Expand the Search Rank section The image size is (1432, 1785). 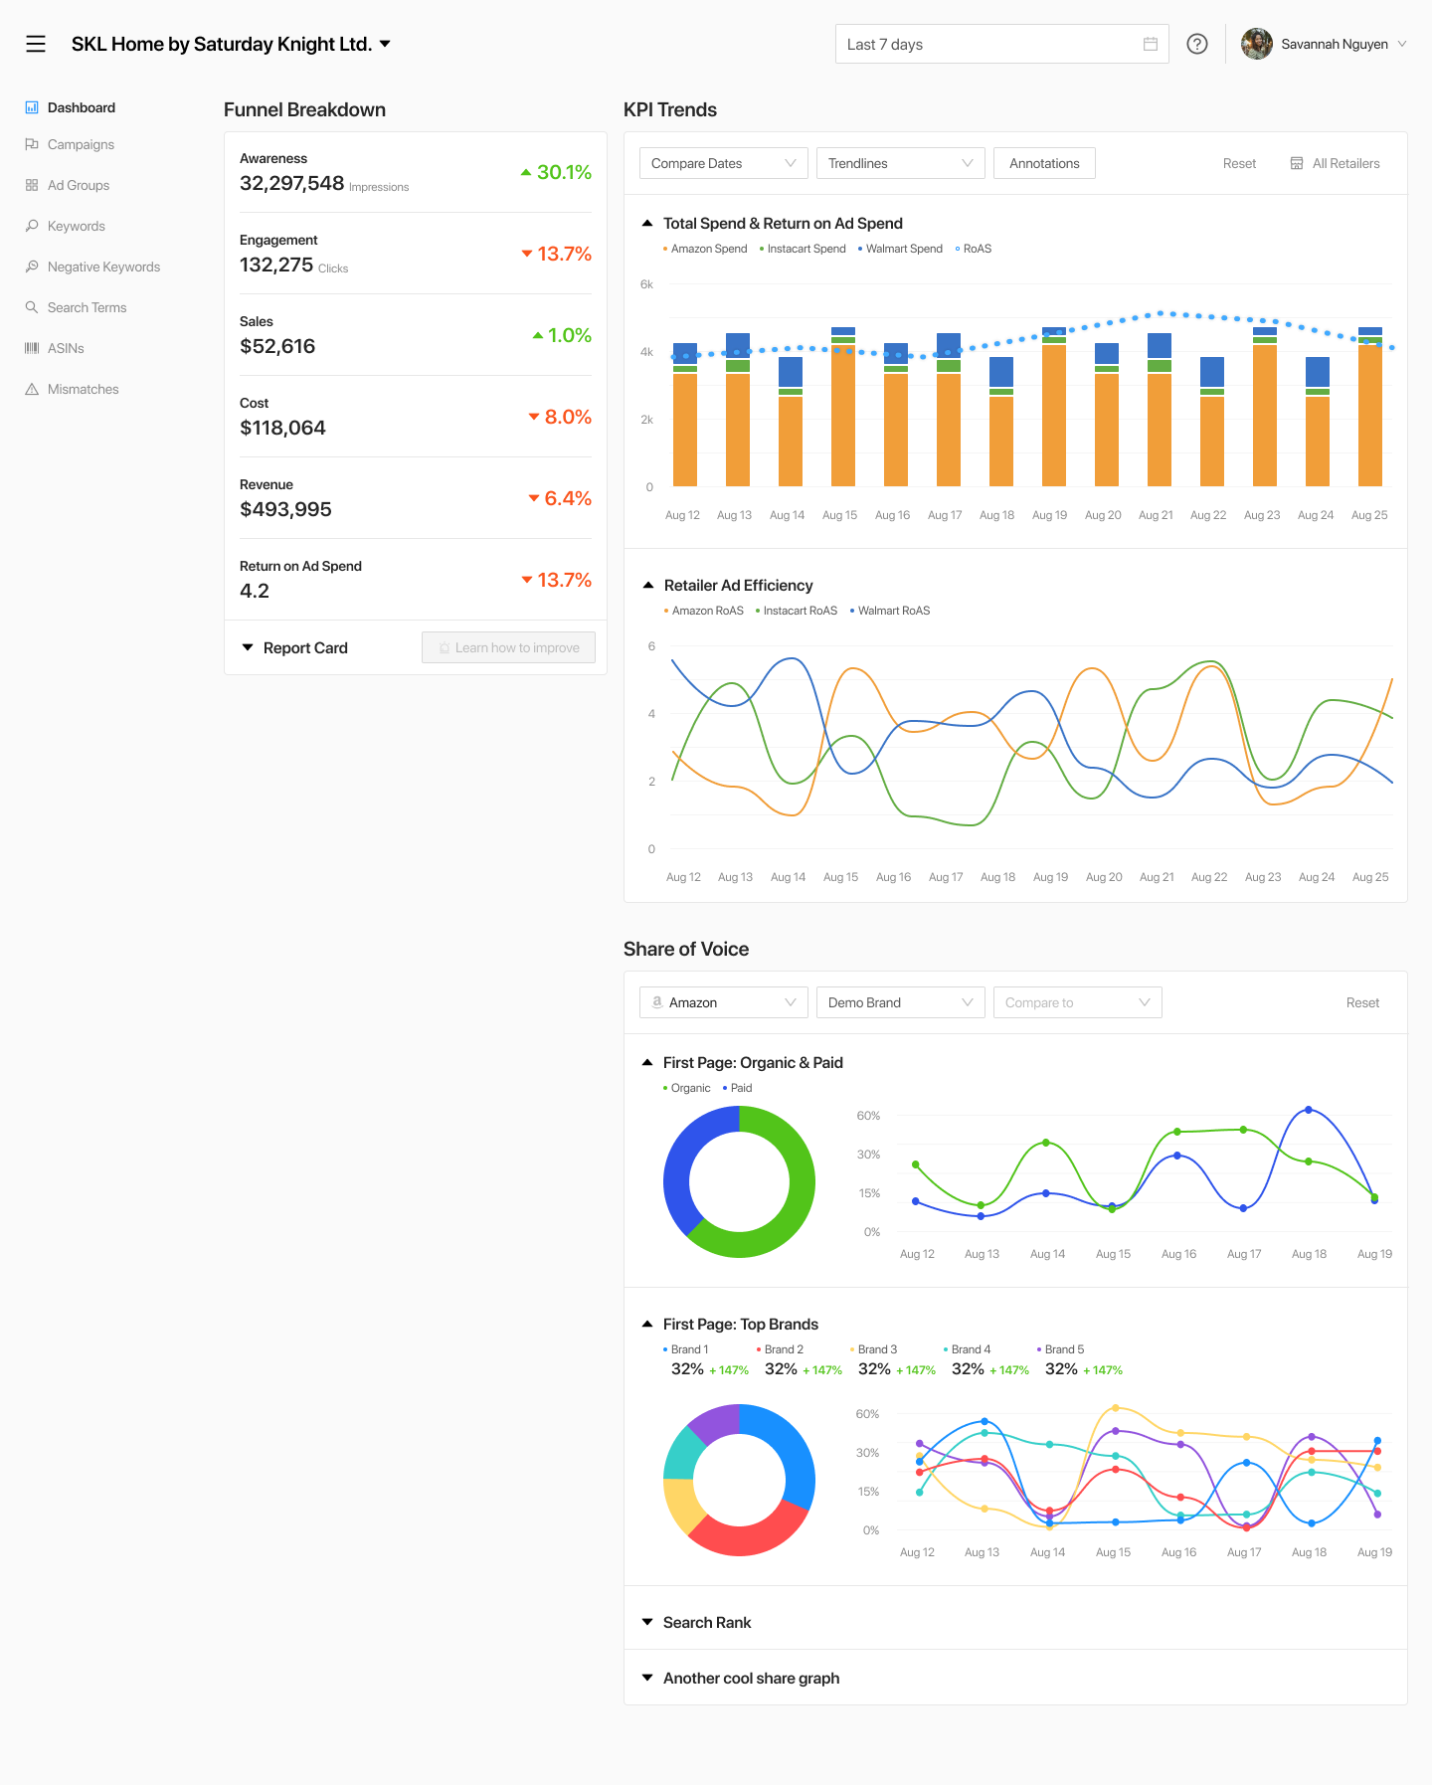coord(706,1622)
